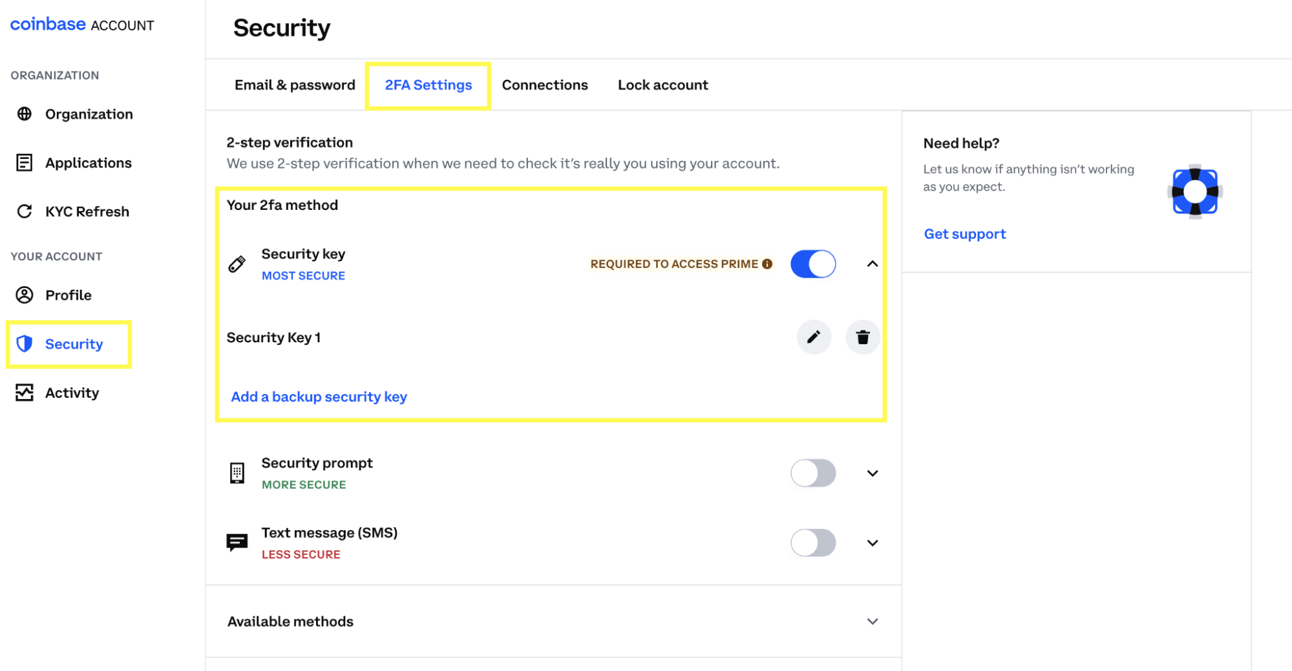Enable the Security prompt toggle
1292x671 pixels.
[x=812, y=473]
